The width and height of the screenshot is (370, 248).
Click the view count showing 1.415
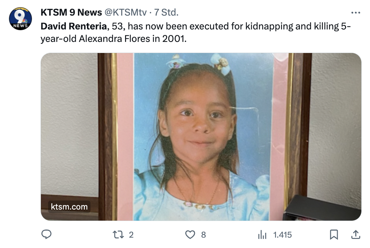[x=282, y=235]
